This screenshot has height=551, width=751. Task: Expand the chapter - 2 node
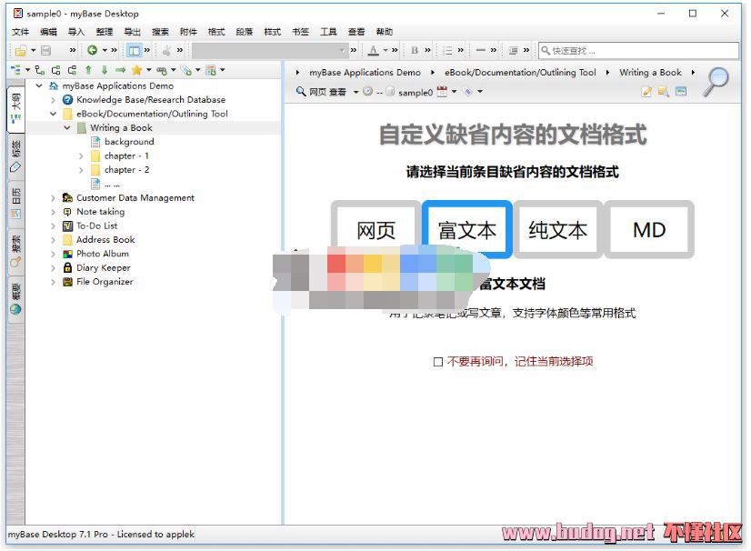[x=81, y=170]
